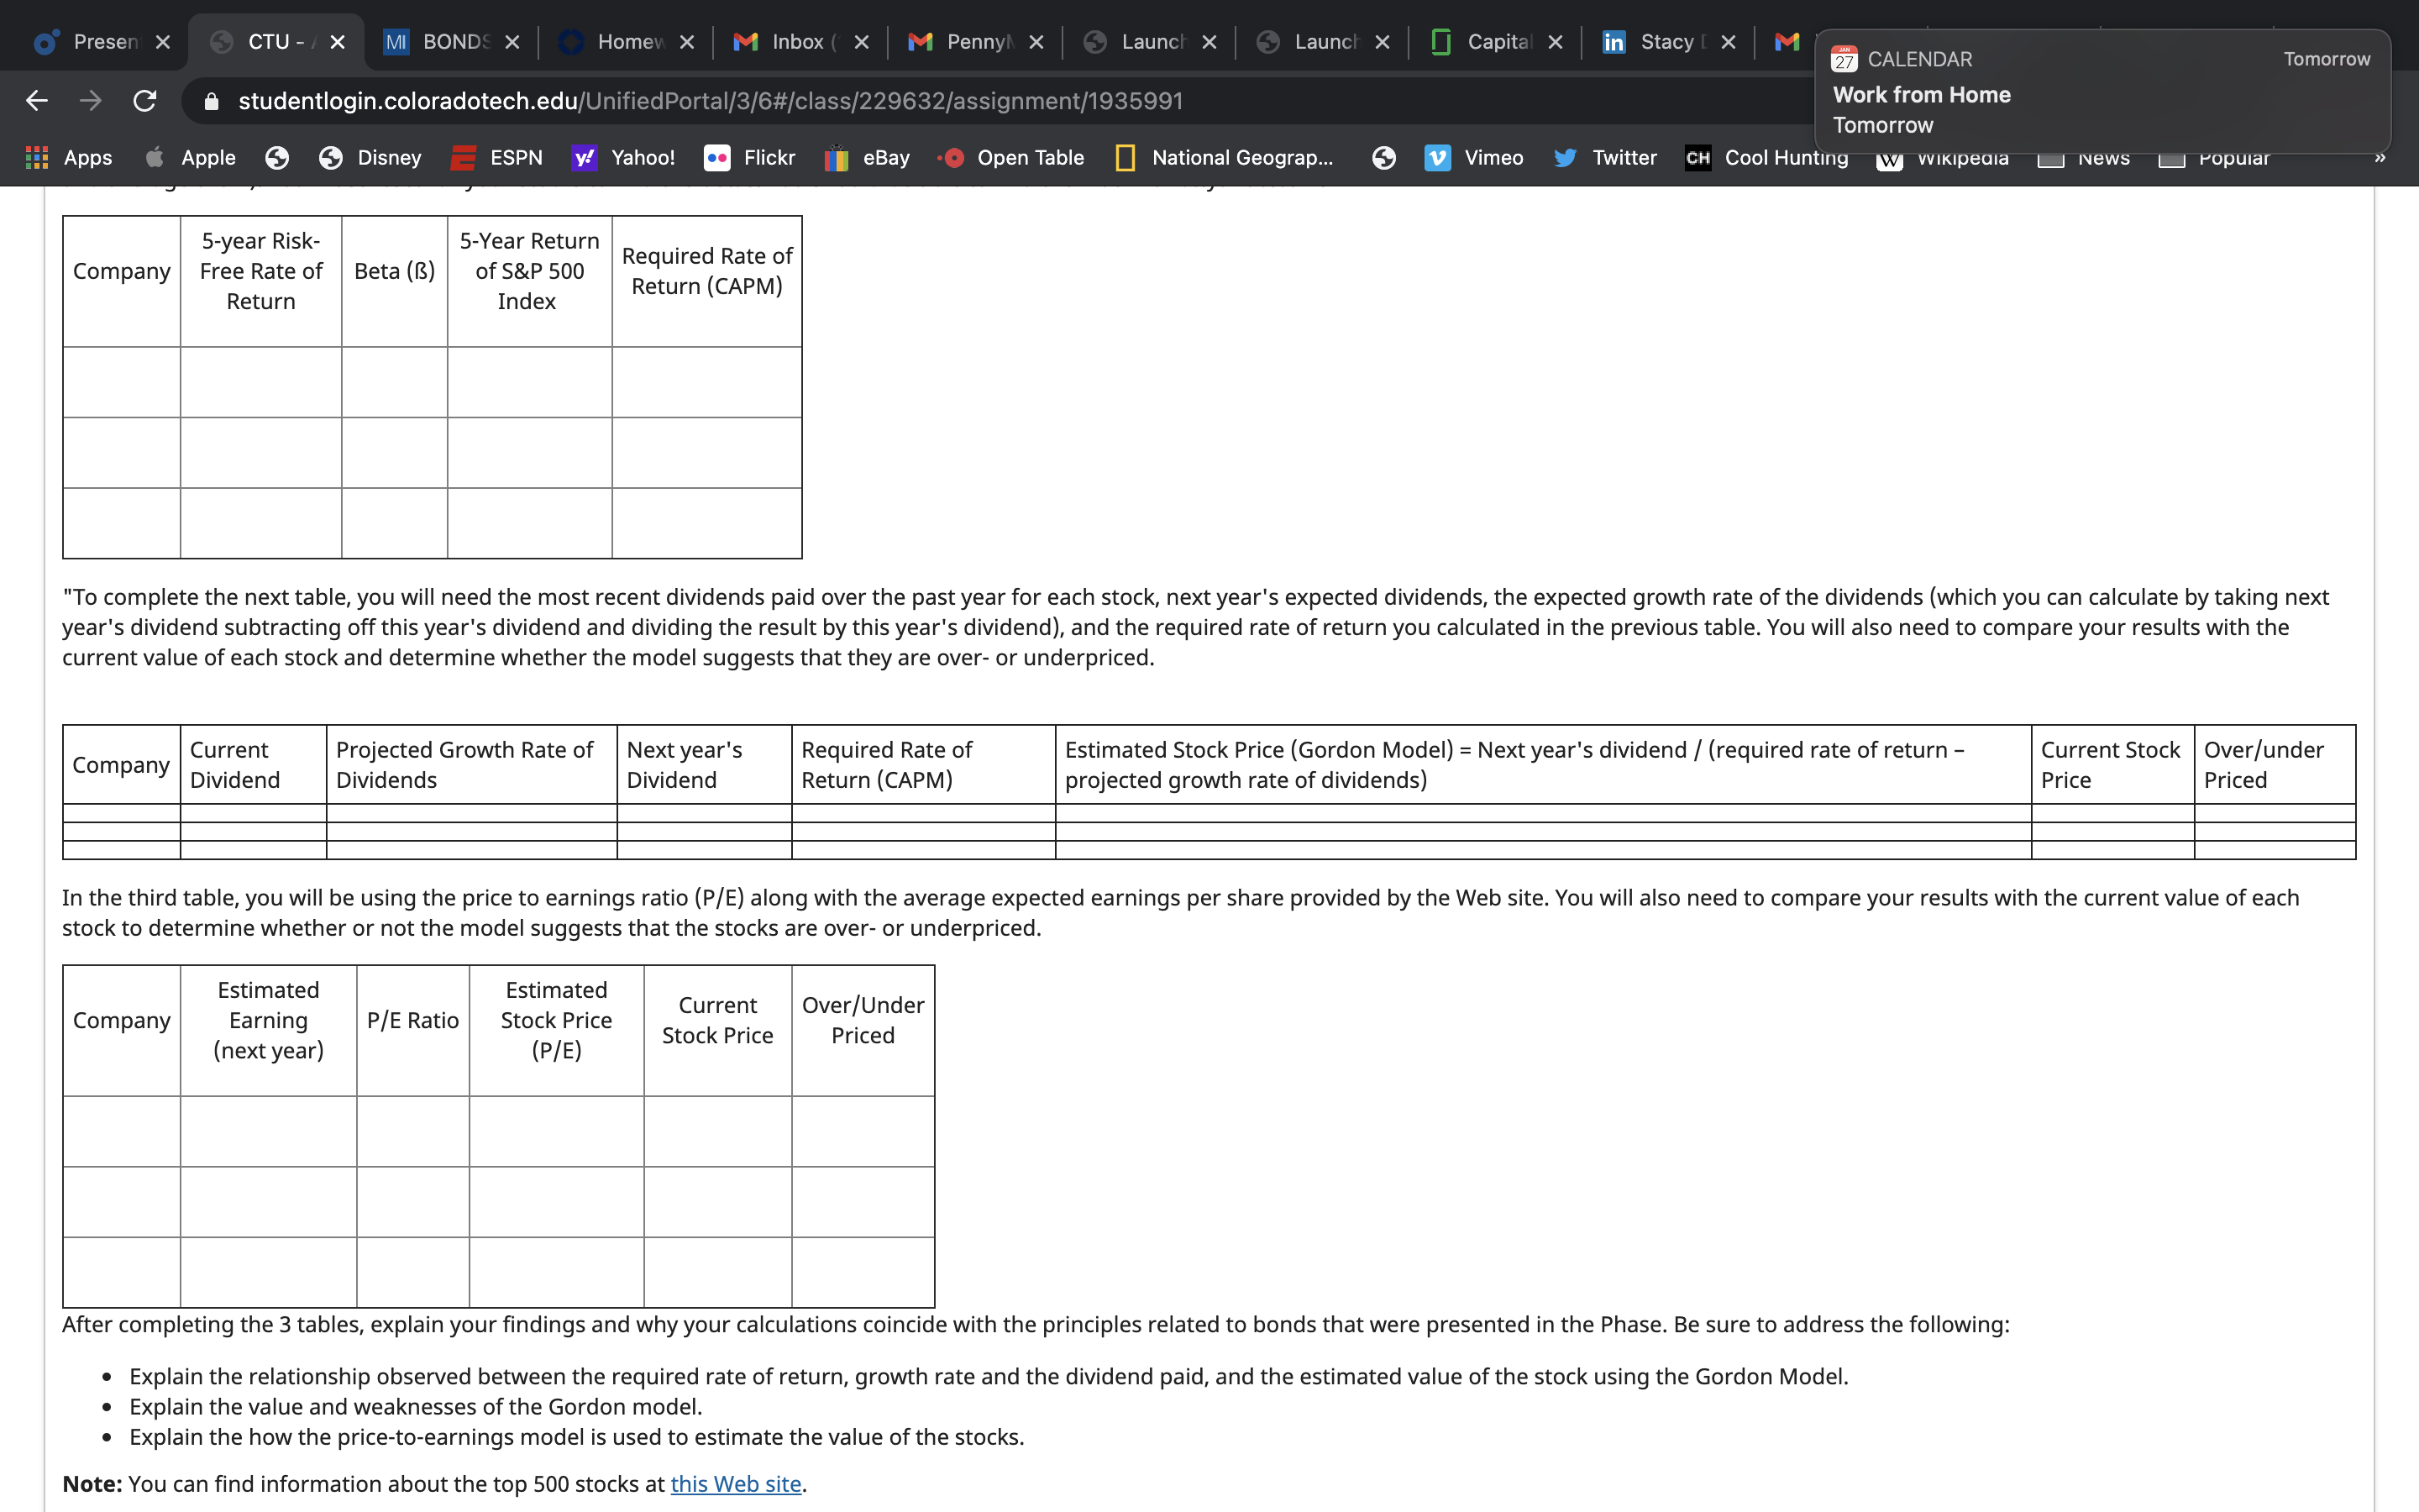2419x1512 pixels.
Task: Open the Vimeo bookmark
Action: pos(1474,158)
